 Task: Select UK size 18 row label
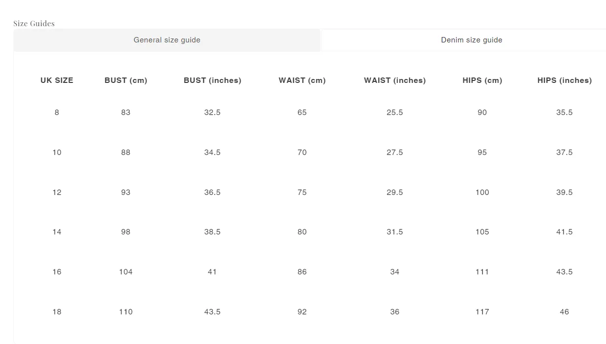tap(57, 312)
